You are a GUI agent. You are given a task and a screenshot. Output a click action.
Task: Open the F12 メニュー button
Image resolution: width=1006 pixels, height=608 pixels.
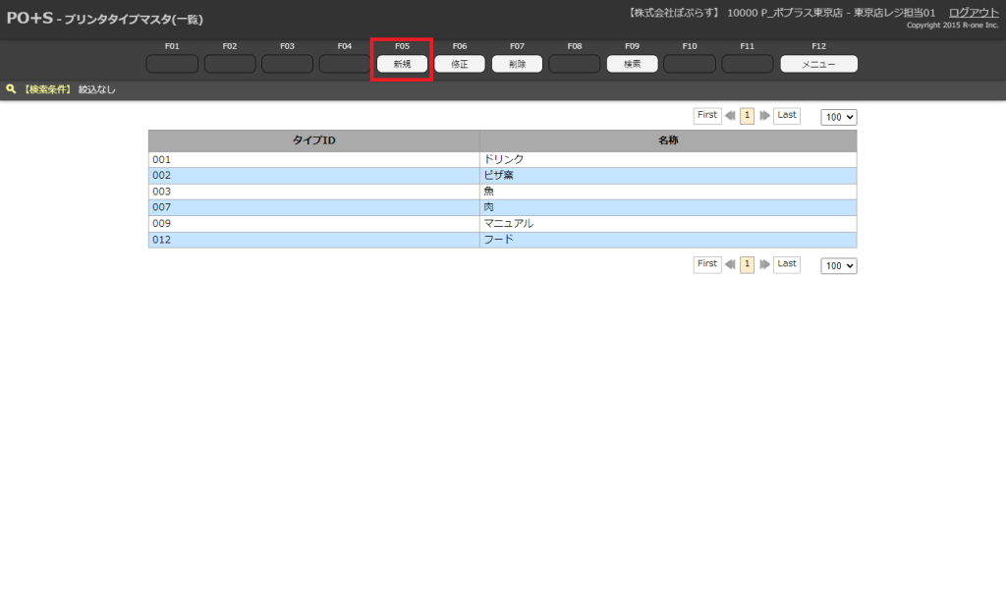click(x=818, y=64)
